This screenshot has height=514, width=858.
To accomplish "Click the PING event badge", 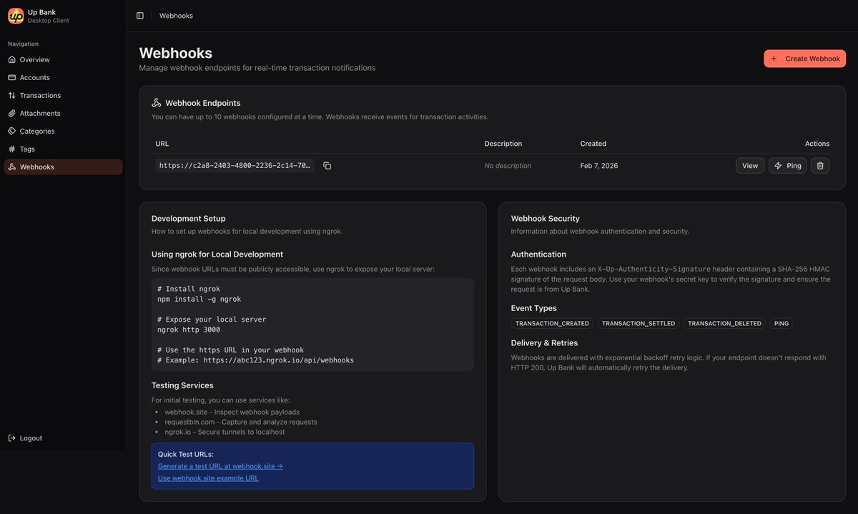I will [x=781, y=324].
